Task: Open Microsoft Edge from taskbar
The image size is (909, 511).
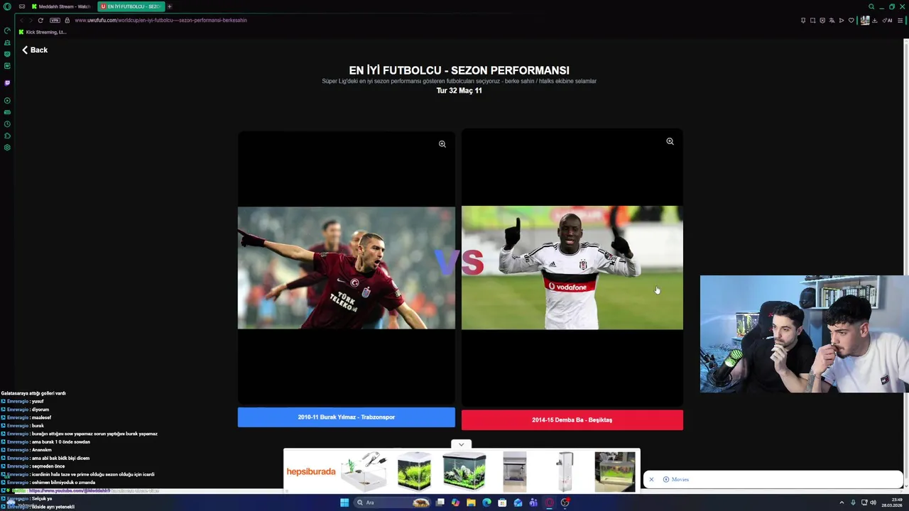Action: click(486, 502)
